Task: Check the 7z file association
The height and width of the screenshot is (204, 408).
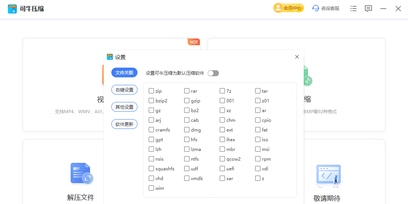Action: pyautogui.click(x=222, y=91)
